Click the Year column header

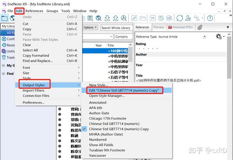(x=99, y=45)
